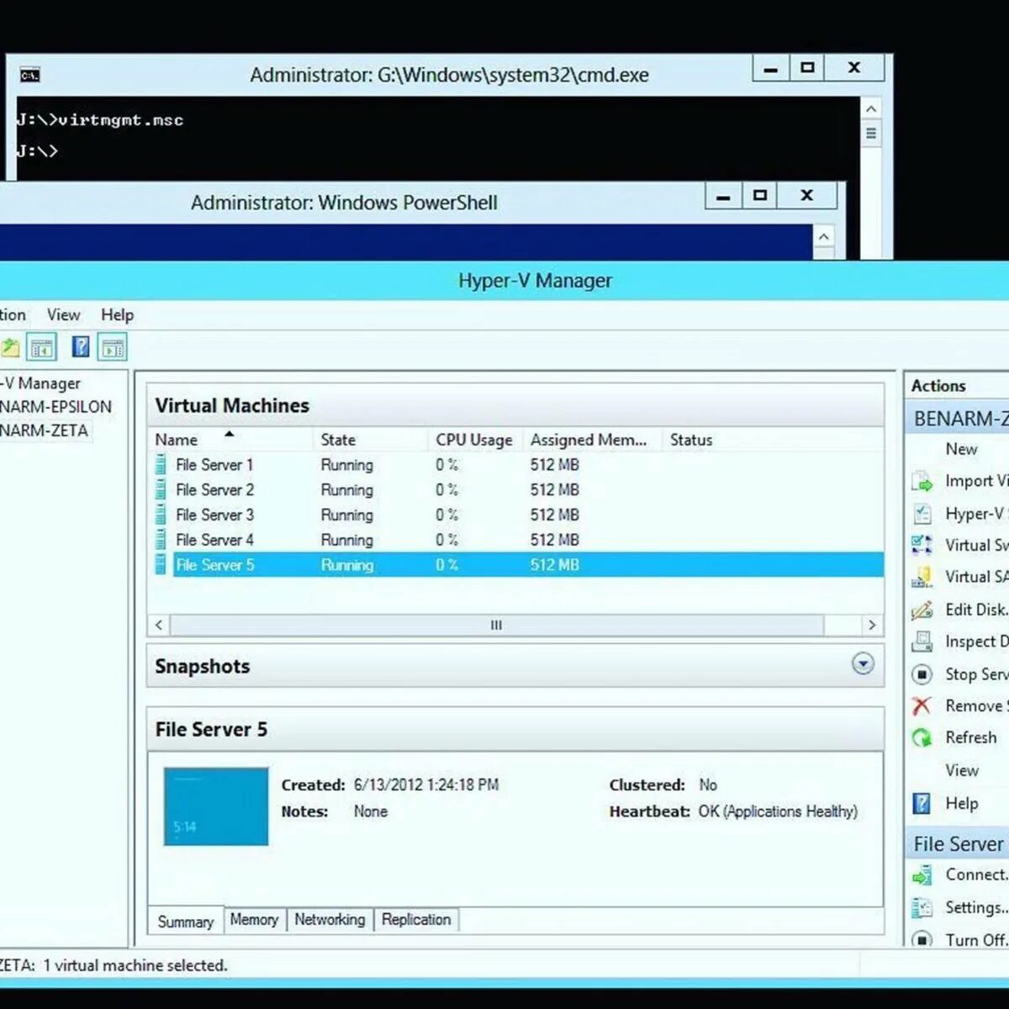Expand the Snapshots section chevron
The image size is (1009, 1009).
(863, 664)
